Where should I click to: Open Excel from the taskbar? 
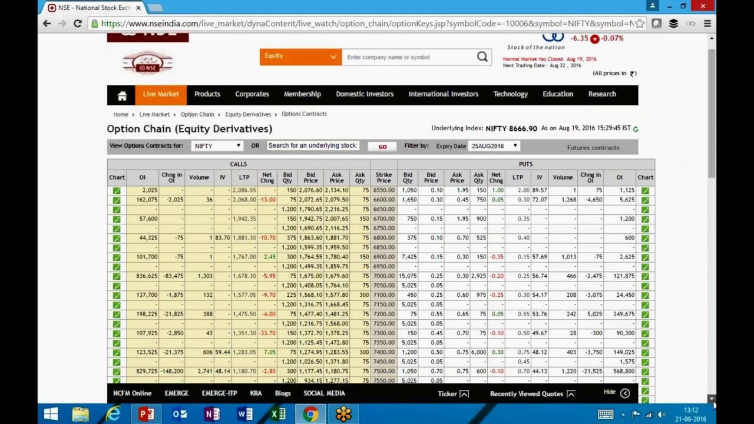pos(277,414)
